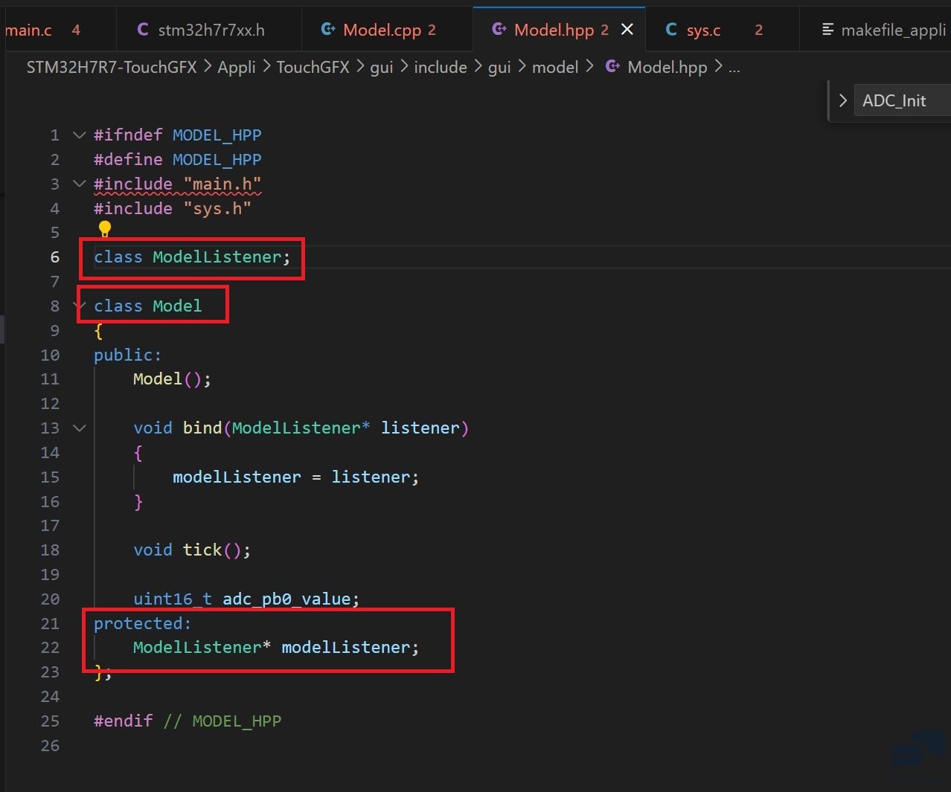951x792 pixels.
Task: Close the Model.hpp tab
Action: (627, 29)
